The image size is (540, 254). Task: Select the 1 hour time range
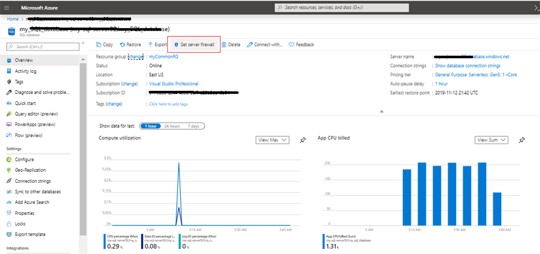150,126
